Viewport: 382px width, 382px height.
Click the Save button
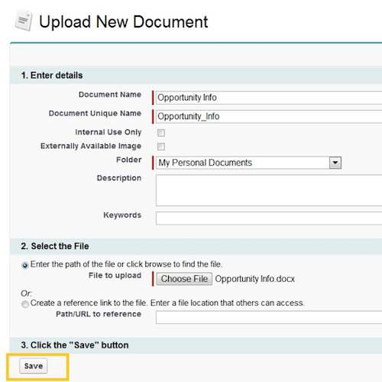[x=34, y=366]
